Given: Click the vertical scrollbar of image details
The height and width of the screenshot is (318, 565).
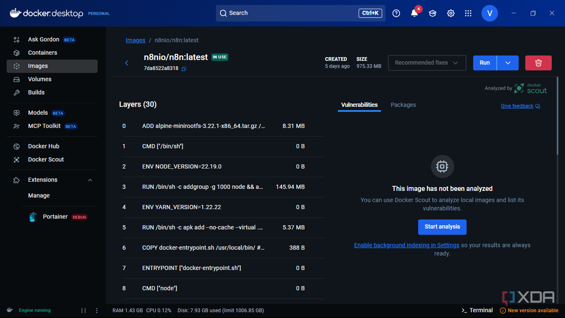Looking at the screenshot, I should 557,116.
